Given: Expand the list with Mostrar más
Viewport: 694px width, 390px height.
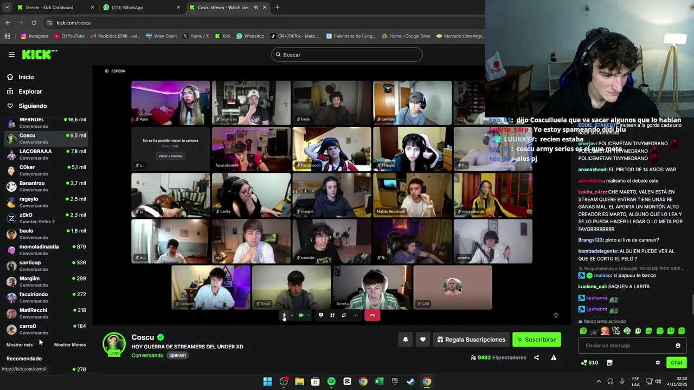Looking at the screenshot, I should (x=20, y=345).
